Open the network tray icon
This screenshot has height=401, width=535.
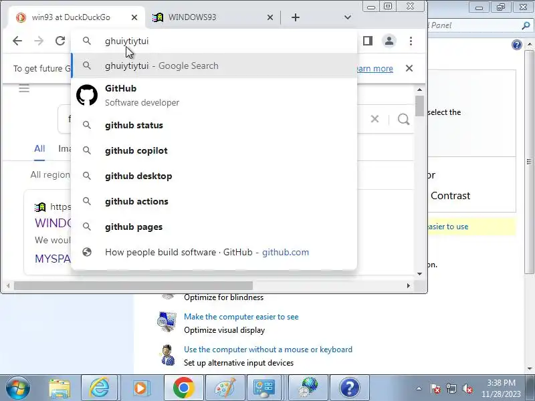click(451, 388)
